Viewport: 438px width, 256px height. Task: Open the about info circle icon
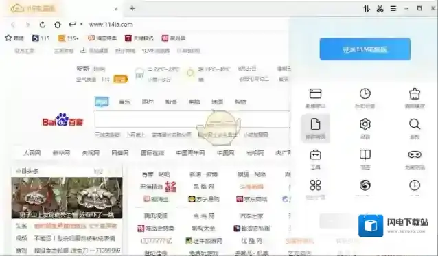point(415,185)
